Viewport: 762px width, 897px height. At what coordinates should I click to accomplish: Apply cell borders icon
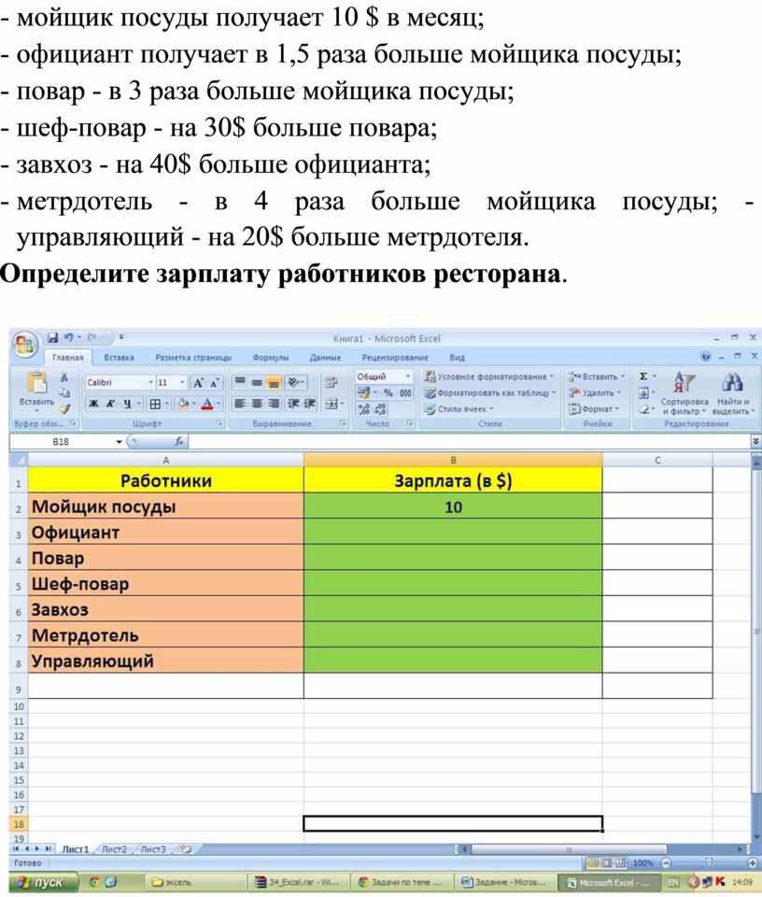point(154,404)
